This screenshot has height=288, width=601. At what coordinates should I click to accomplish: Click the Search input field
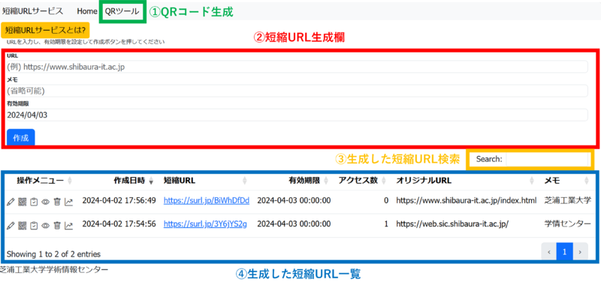pyautogui.click(x=547, y=160)
